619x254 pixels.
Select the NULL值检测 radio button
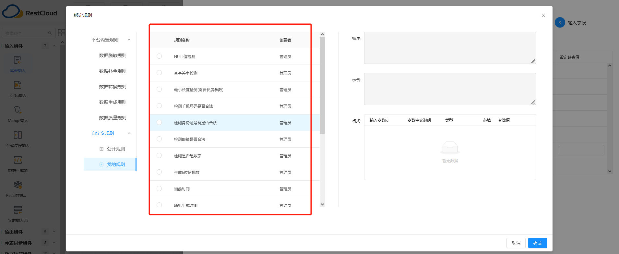click(159, 56)
